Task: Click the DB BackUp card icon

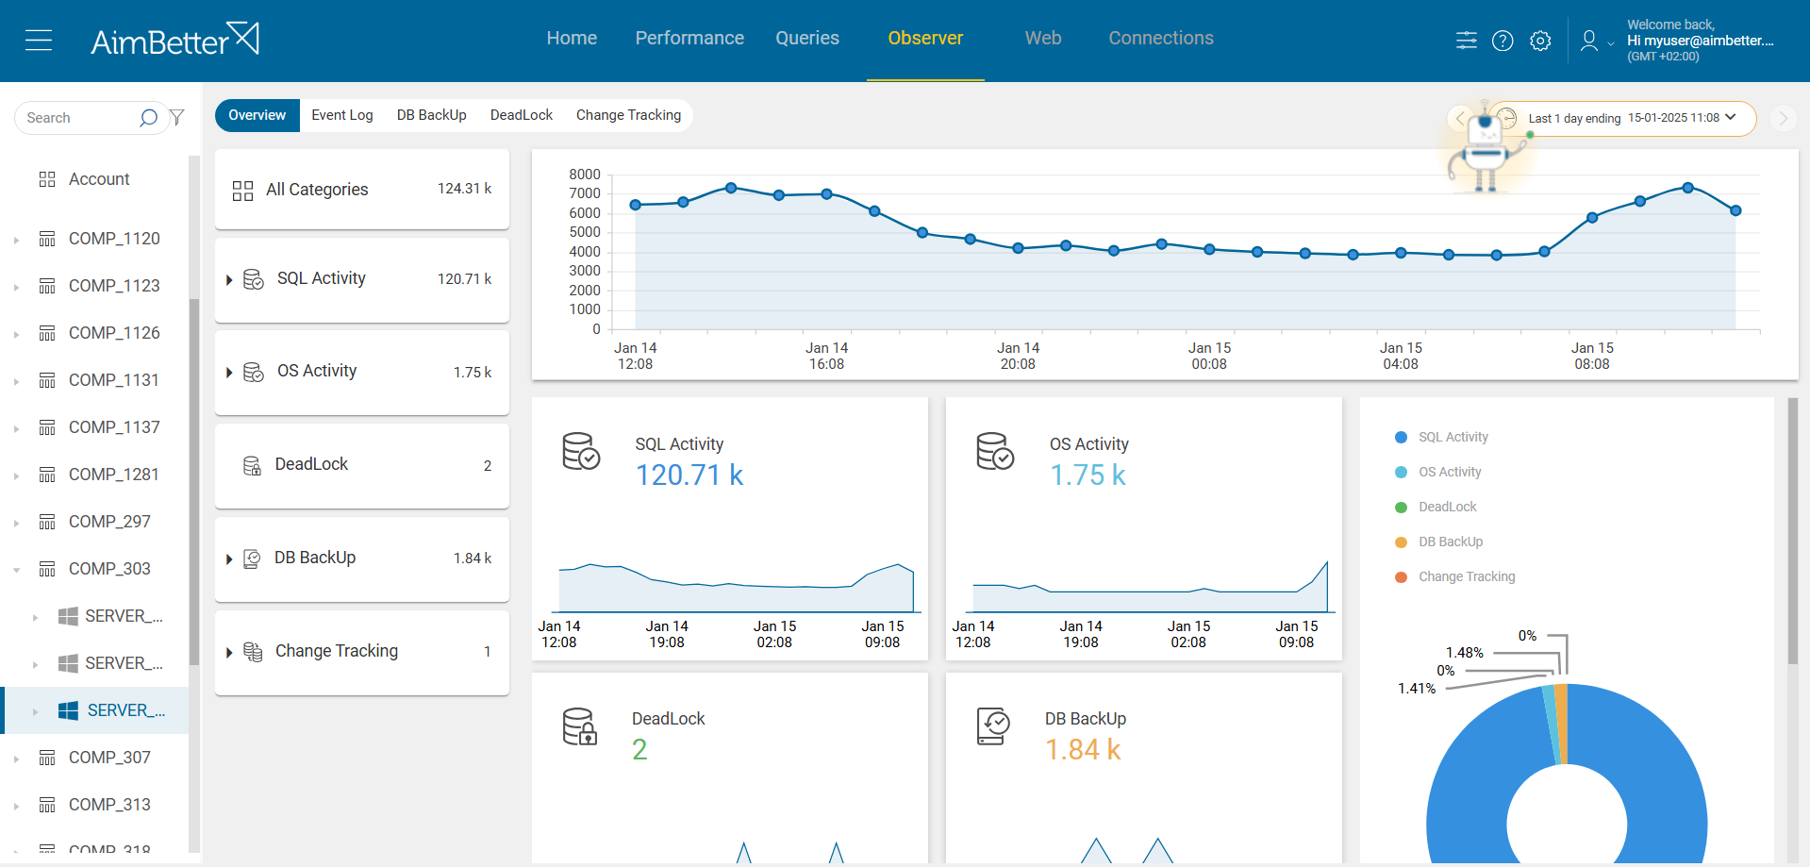Action: (993, 726)
